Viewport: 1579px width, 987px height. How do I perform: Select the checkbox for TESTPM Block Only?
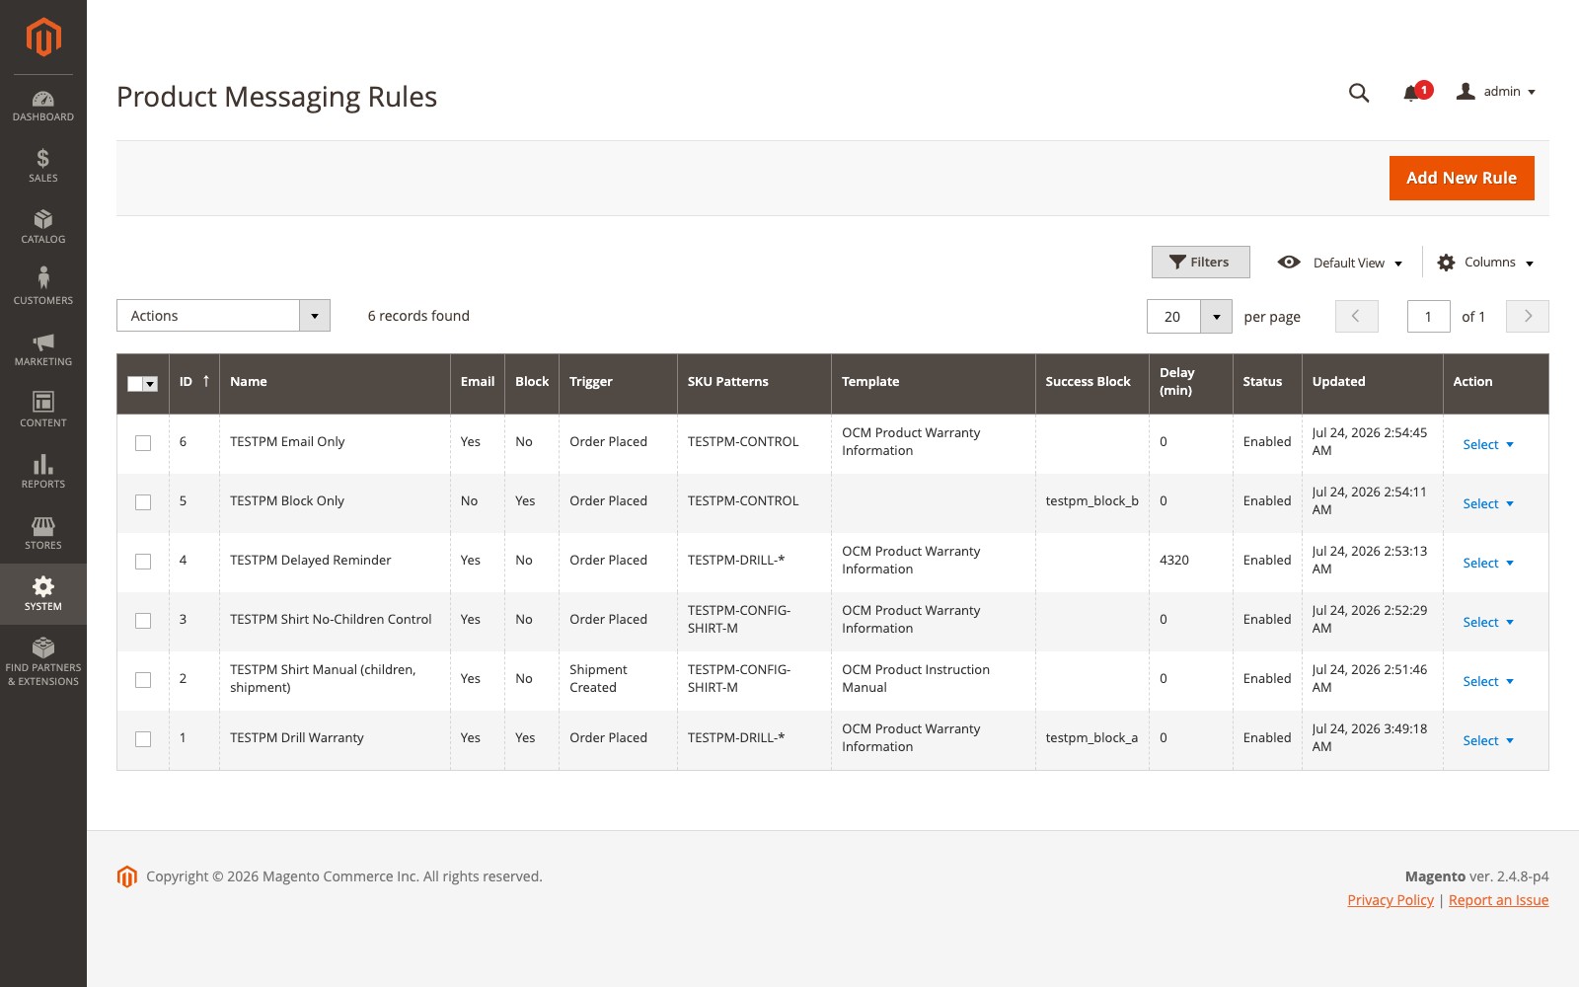143,502
